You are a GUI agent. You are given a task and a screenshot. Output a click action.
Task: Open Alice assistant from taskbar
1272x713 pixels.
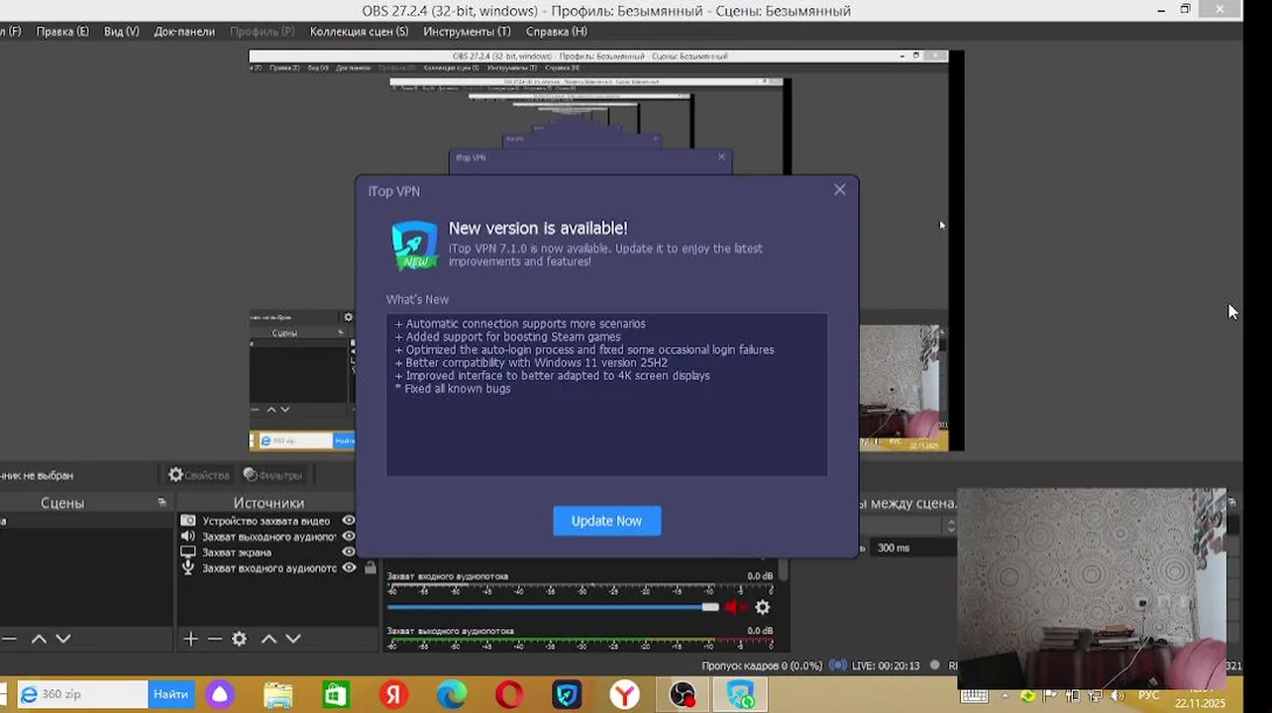click(x=220, y=695)
